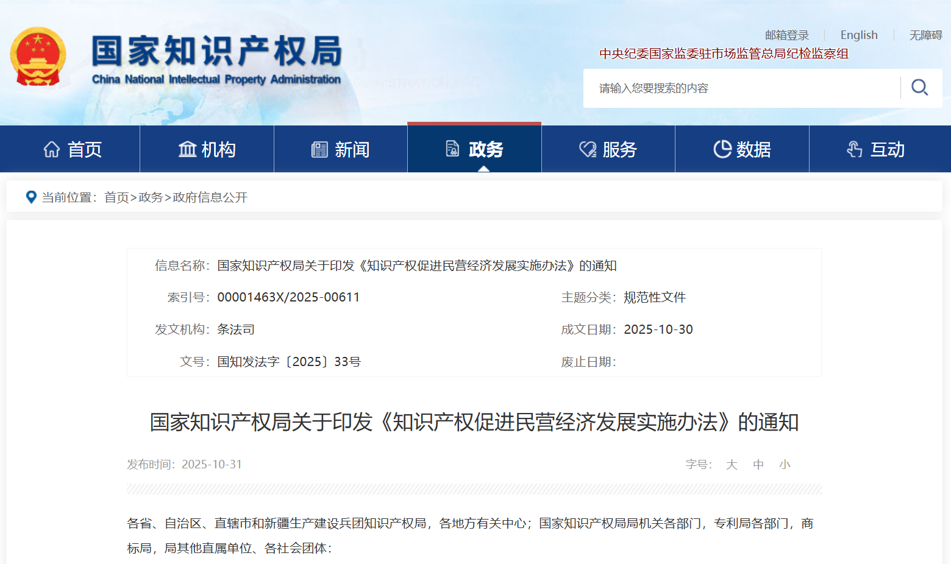Screen dimensions: 951x564
Task: Click the magnifying glass search icon
Action: click(919, 88)
